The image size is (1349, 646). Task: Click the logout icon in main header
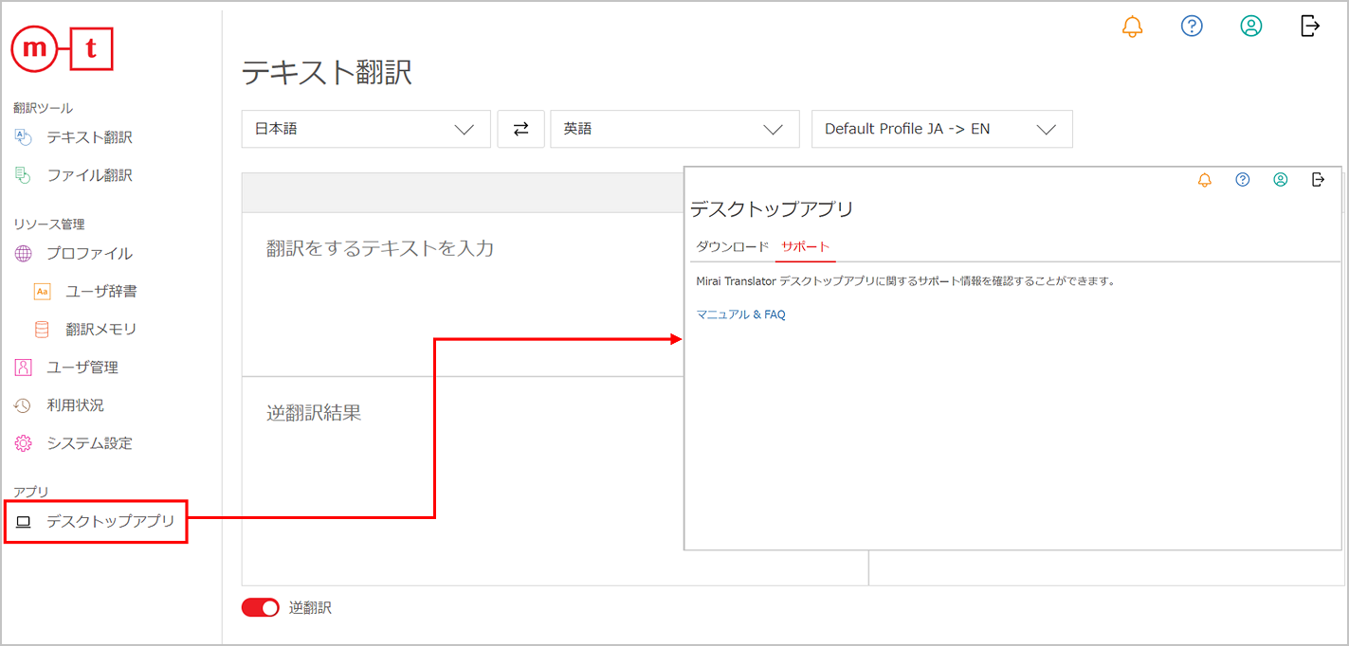(1310, 27)
